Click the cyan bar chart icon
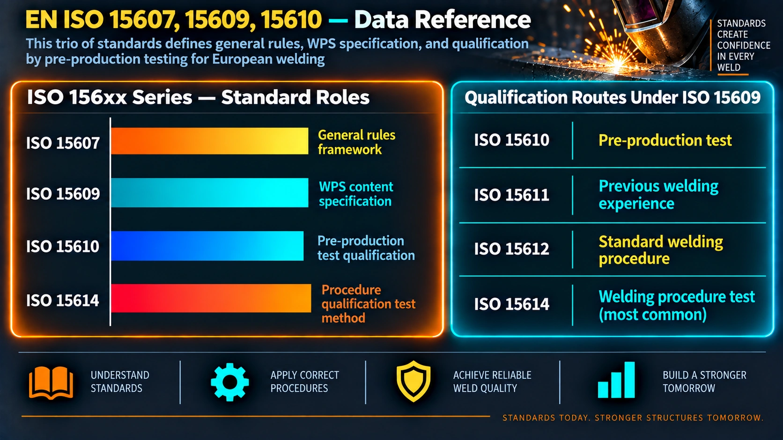The image size is (783, 440). pos(616,380)
